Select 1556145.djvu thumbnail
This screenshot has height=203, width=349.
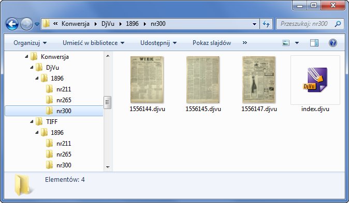point(203,80)
